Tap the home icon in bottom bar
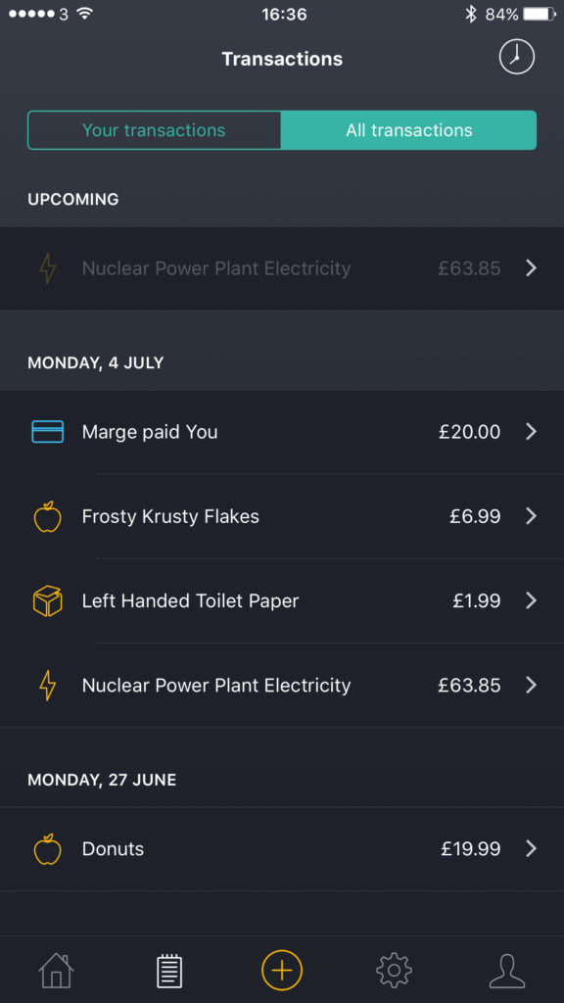This screenshot has height=1003, width=564. point(56,971)
